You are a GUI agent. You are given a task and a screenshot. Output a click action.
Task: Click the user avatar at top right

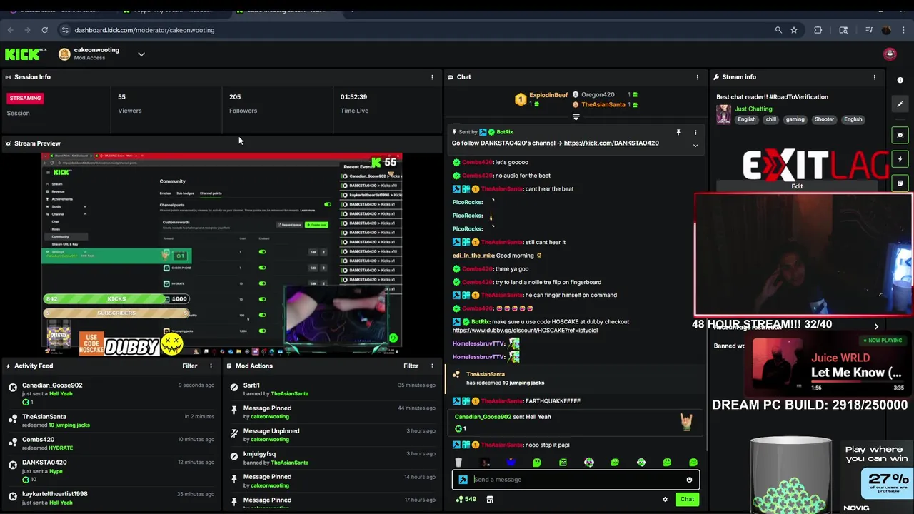point(890,54)
